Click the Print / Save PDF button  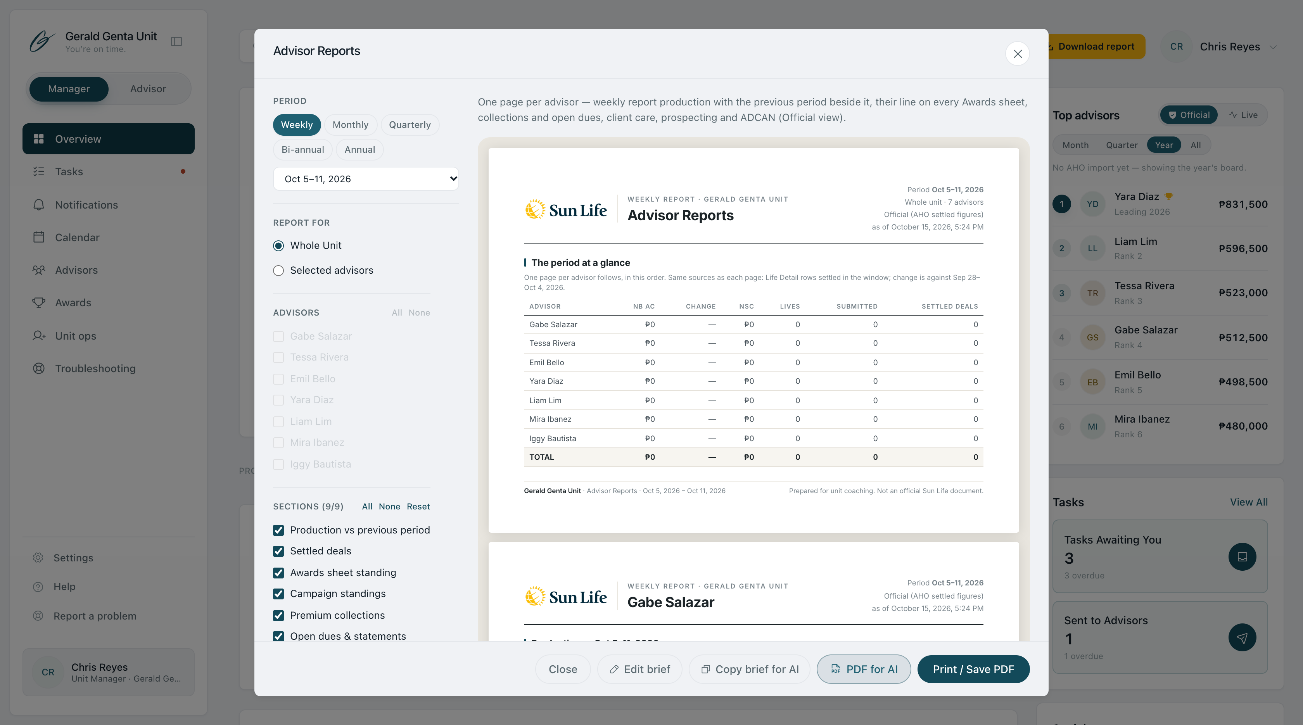(973, 670)
